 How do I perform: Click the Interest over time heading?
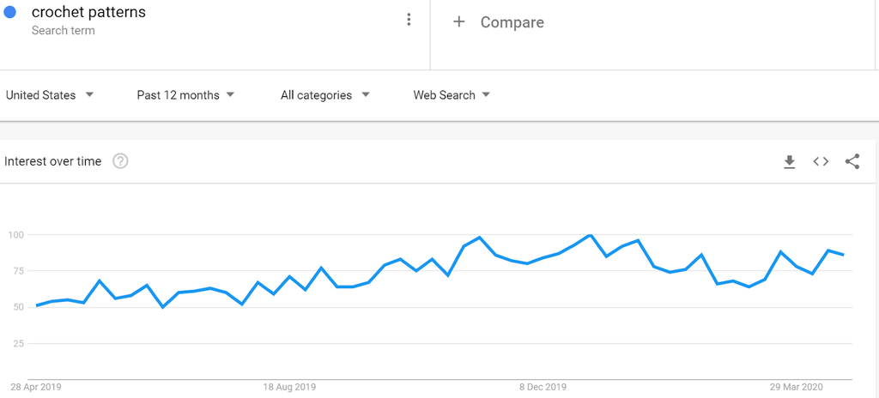tap(53, 161)
